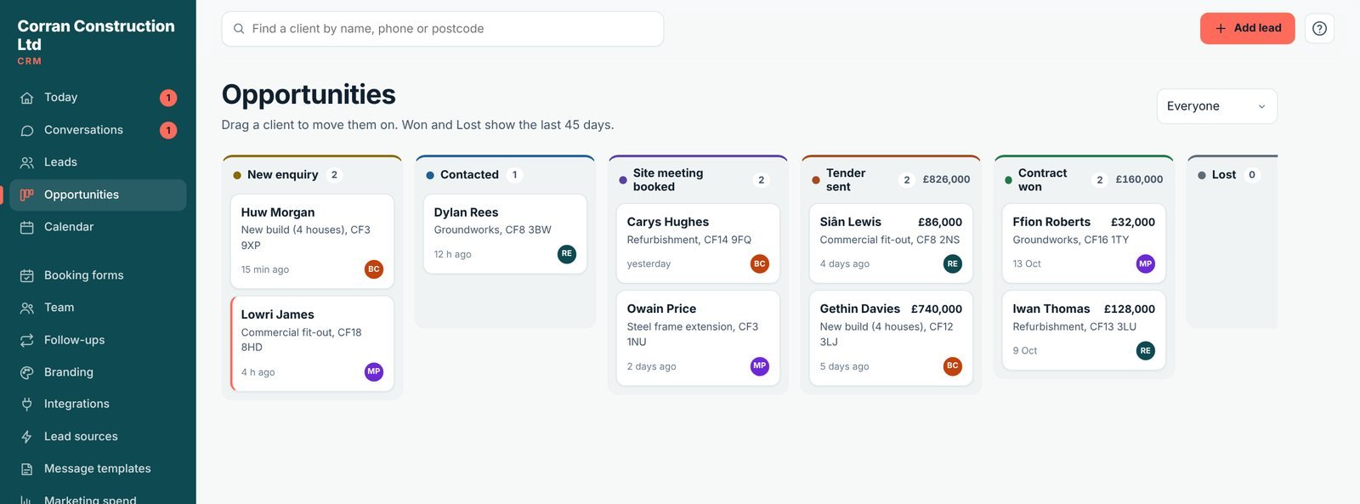
Task: Open the Gethin Davies opportunity name
Action: coord(859,309)
